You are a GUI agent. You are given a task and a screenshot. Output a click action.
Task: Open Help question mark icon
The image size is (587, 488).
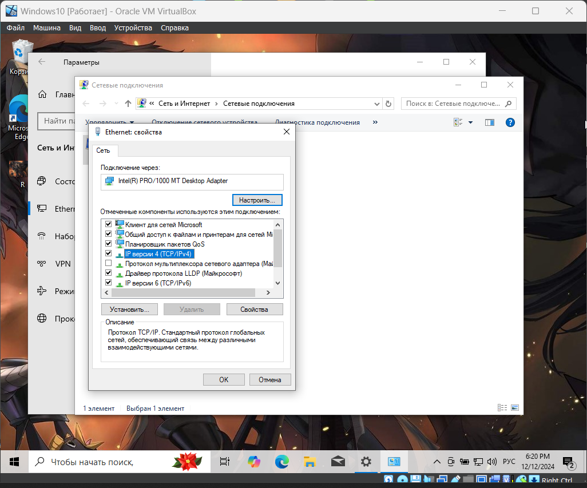(510, 122)
